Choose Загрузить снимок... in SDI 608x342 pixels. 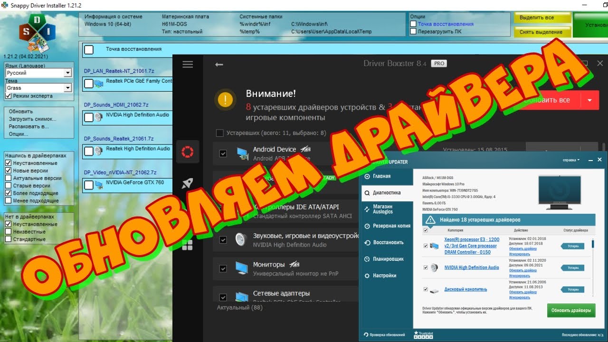(x=32, y=119)
